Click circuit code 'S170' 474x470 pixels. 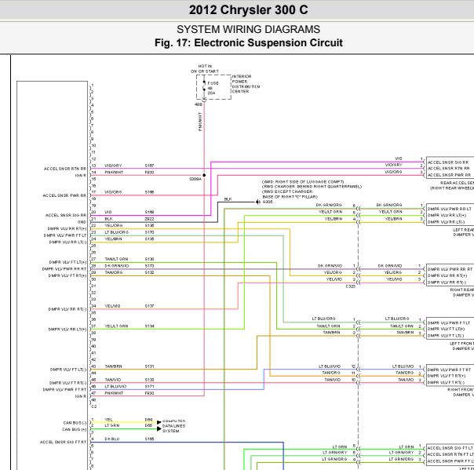click(x=149, y=232)
